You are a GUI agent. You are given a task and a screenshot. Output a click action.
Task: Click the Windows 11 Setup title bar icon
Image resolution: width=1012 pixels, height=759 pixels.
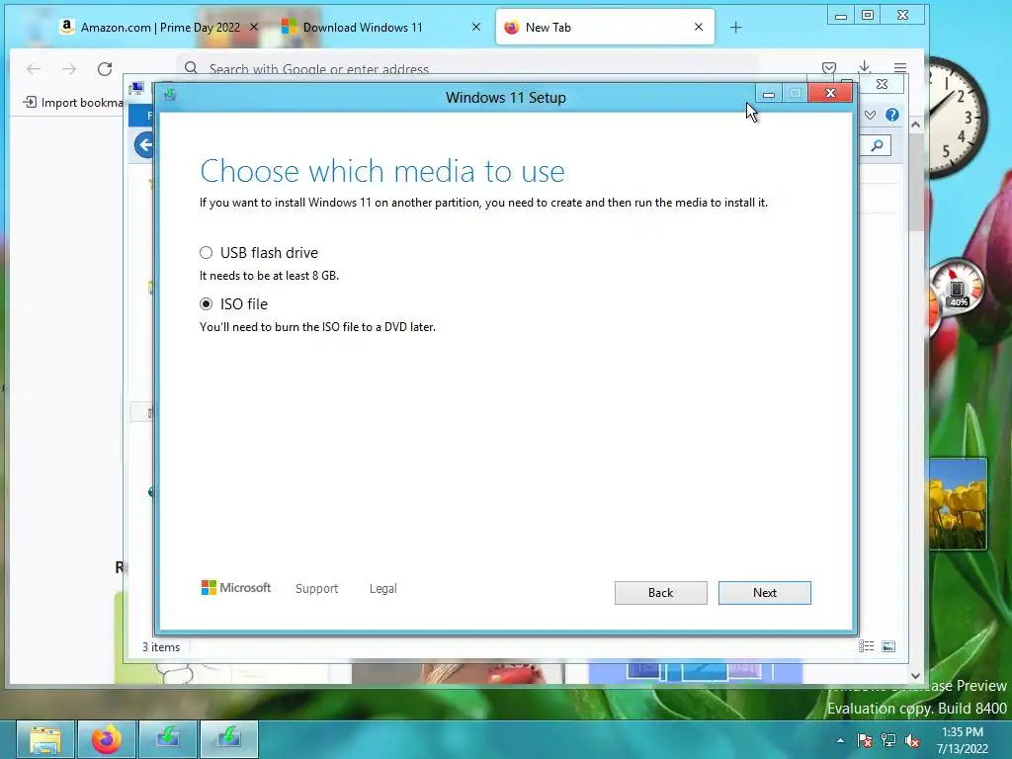click(x=170, y=96)
